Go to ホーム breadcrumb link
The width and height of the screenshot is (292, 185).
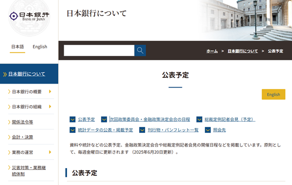pos(212,51)
